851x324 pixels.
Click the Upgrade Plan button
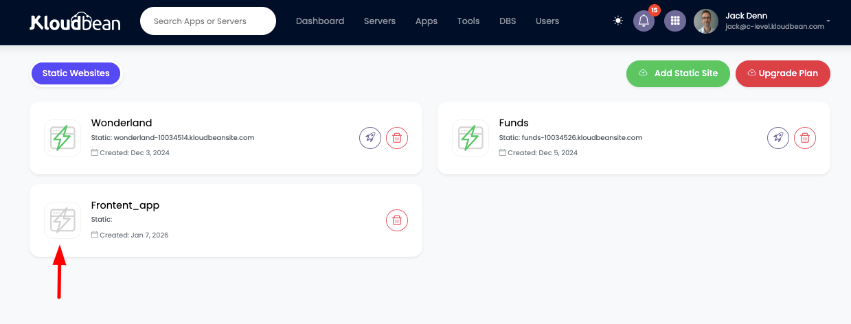pos(782,73)
